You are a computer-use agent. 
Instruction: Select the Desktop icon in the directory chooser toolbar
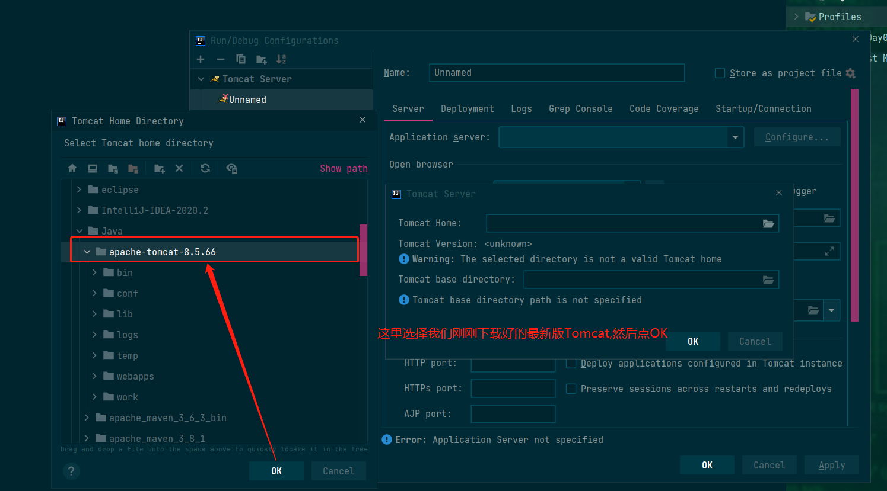click(x=92, y=168)
